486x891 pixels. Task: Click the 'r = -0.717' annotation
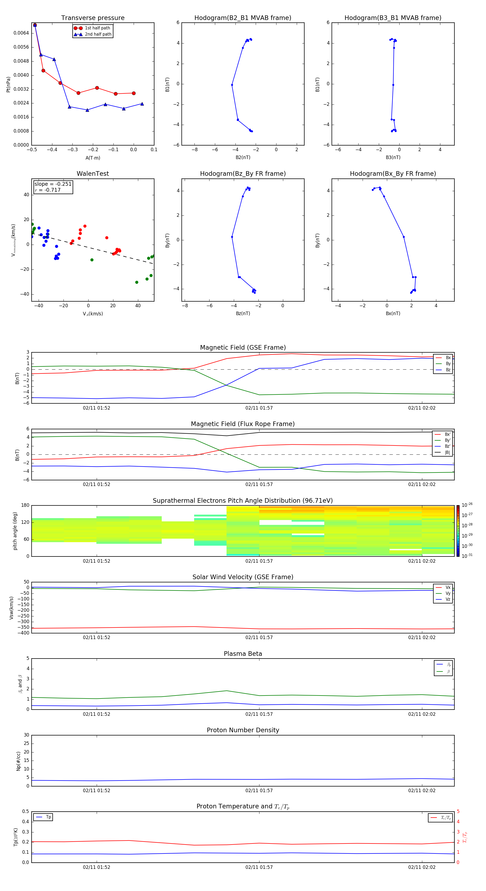click(48, 190)
